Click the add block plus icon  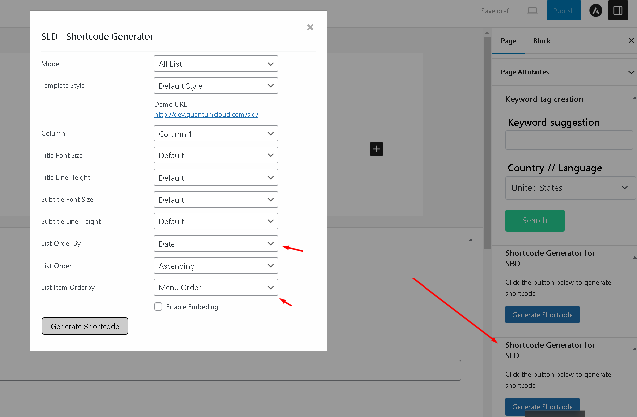[x=376, y=149]
